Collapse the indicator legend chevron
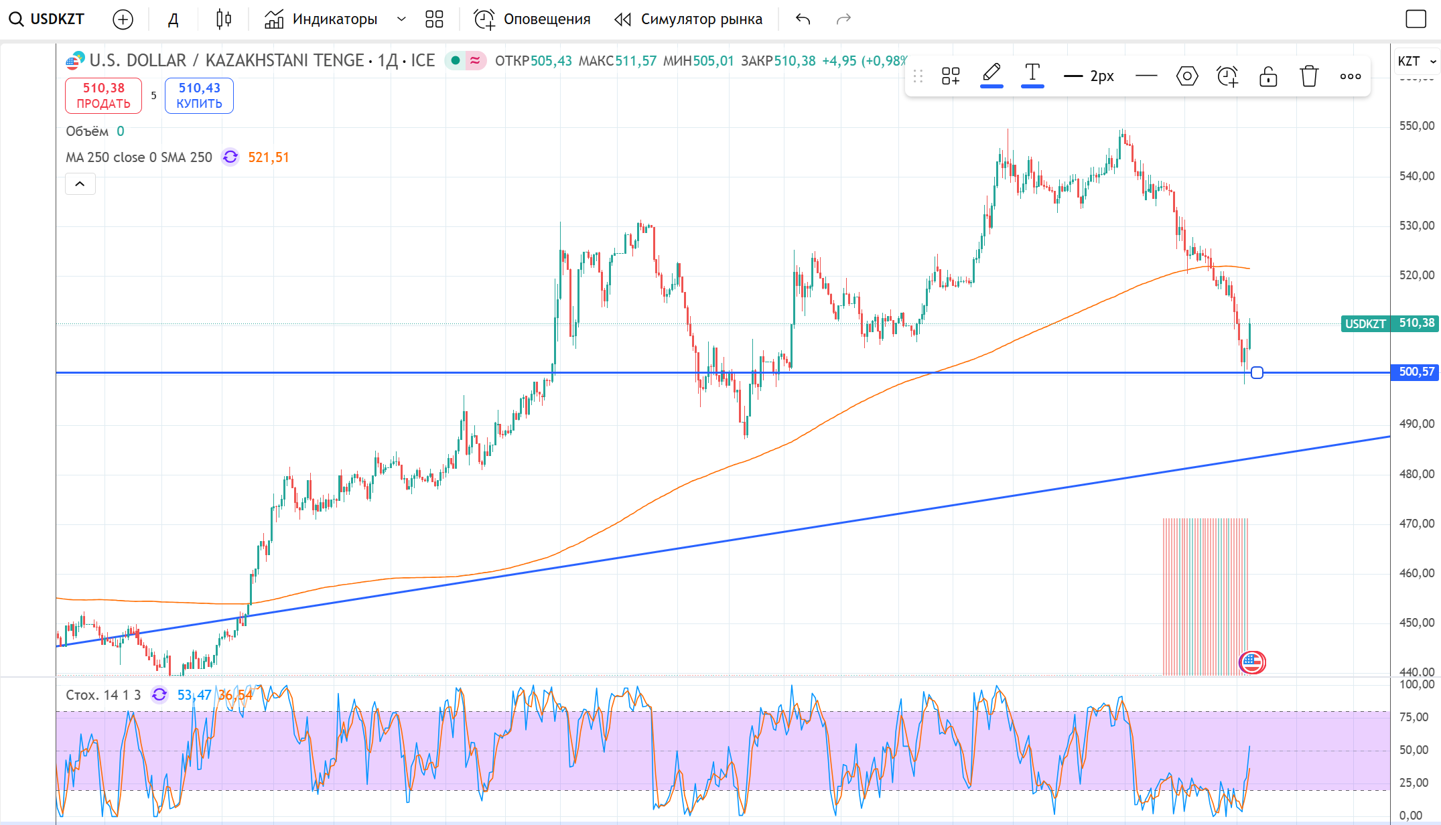 [80, 184]
